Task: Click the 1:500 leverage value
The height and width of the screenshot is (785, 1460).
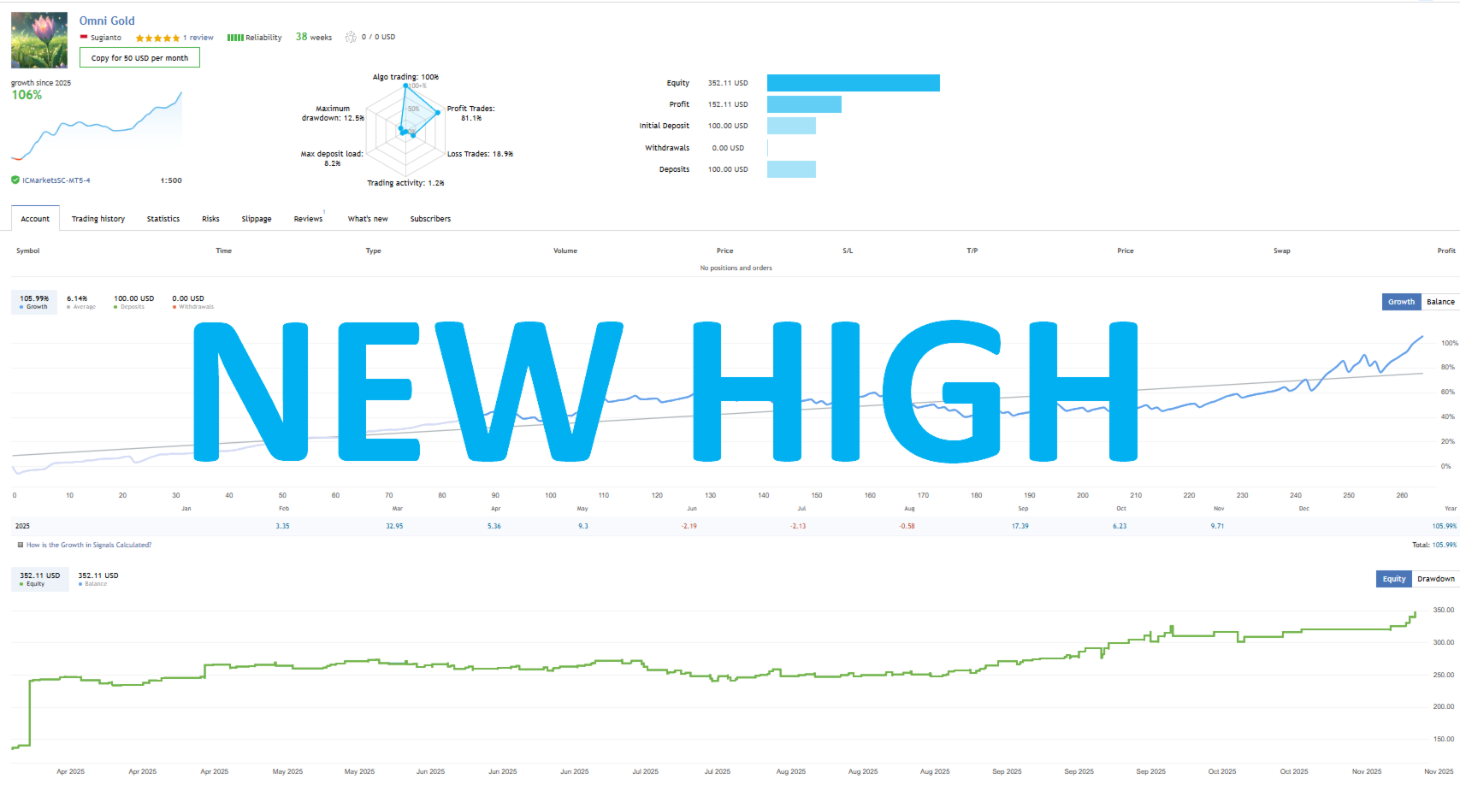Action: (171, 180)
